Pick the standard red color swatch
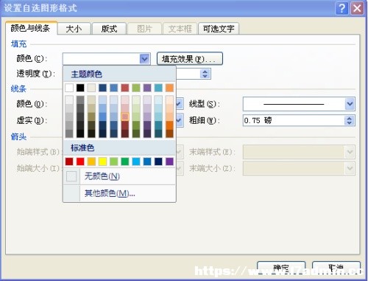This screenshot has width=368, height=281. (80, 162)
